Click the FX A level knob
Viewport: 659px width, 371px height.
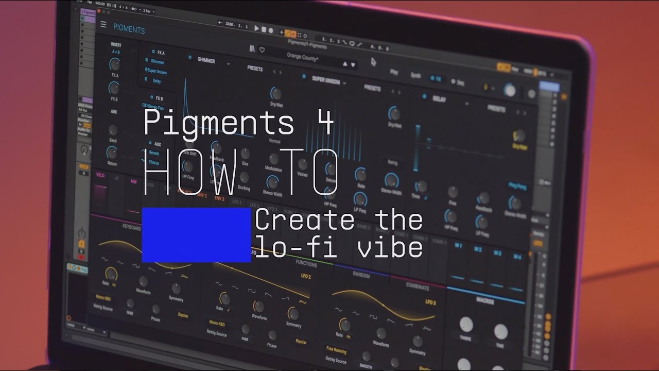pos(114,64)
